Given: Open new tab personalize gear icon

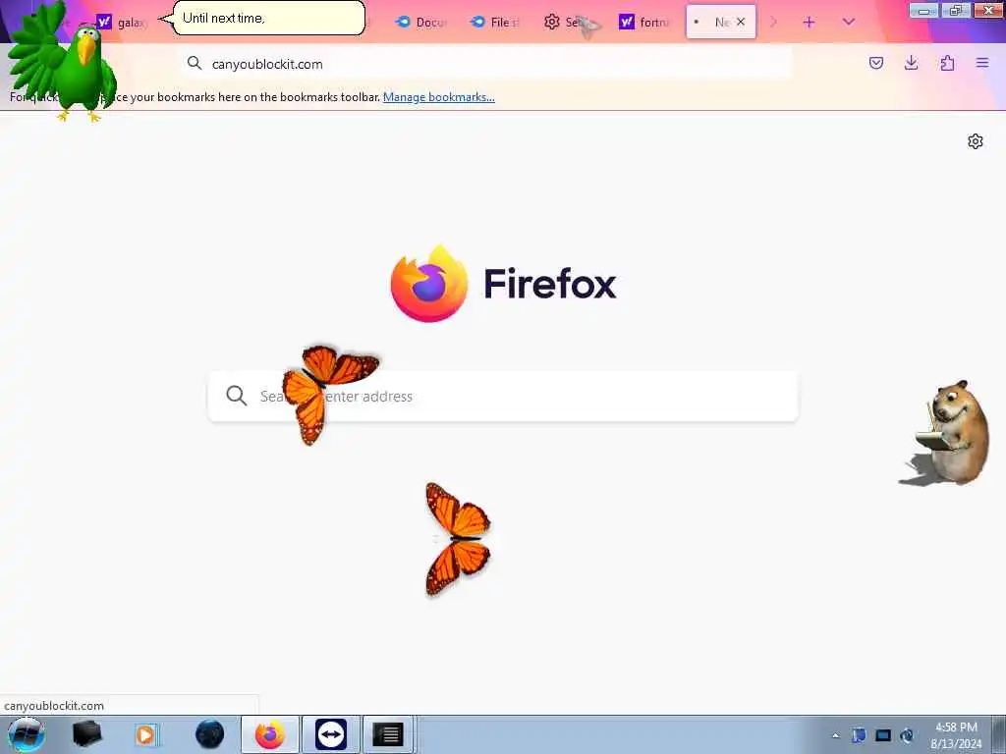Looking at the screenshot, I should point(976,141).
